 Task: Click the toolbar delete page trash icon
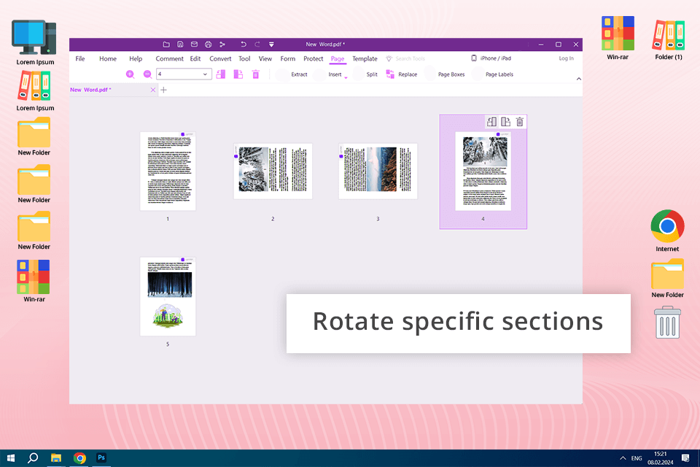[x=256, y=74]
